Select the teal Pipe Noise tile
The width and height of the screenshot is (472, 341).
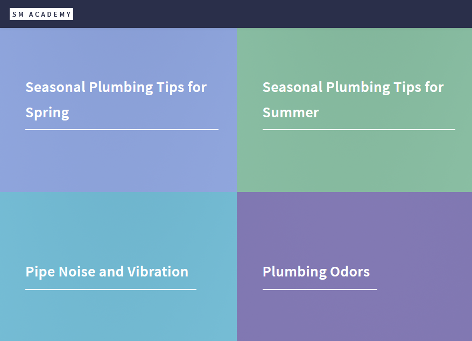point(118,226)
